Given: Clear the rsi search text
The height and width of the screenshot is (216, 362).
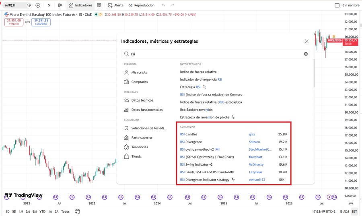Looking at the screenshot, I should (x=306, y=54).
